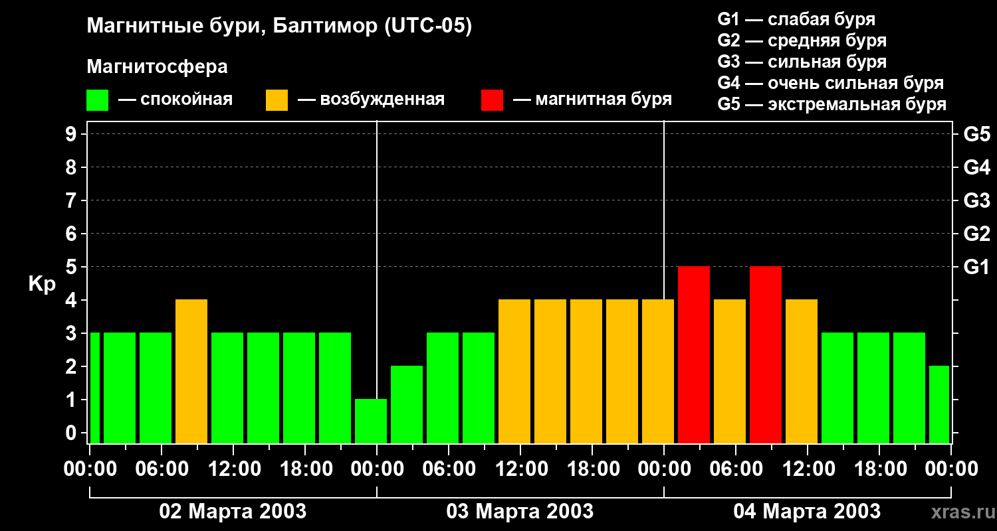Click the "04 Марта 2003" date label
This screenshot has height=531, width=997.
click(807, 511)
